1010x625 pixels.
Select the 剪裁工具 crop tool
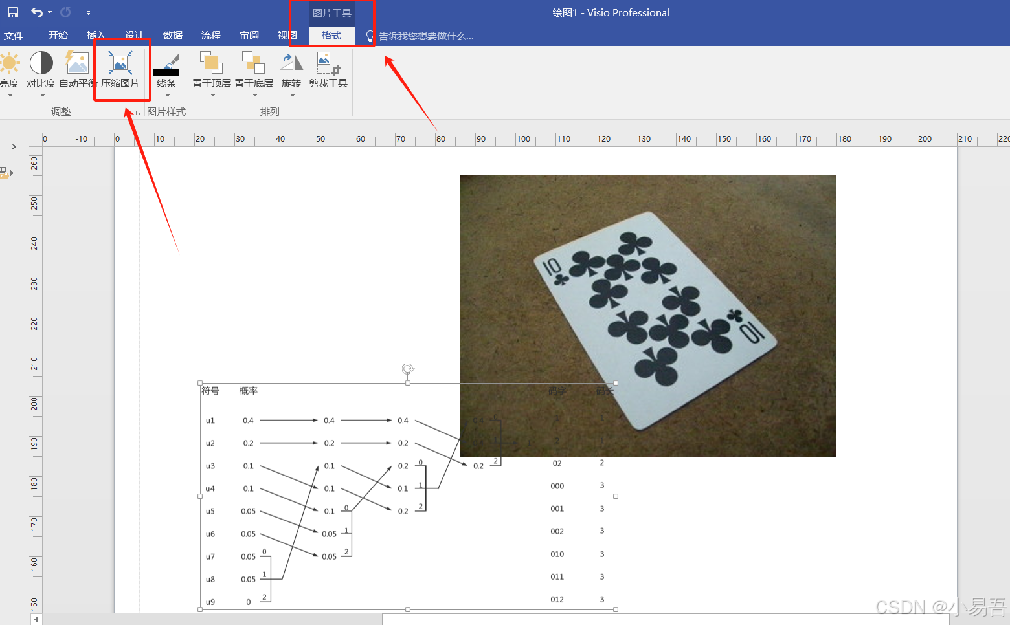tap(328, 70)
